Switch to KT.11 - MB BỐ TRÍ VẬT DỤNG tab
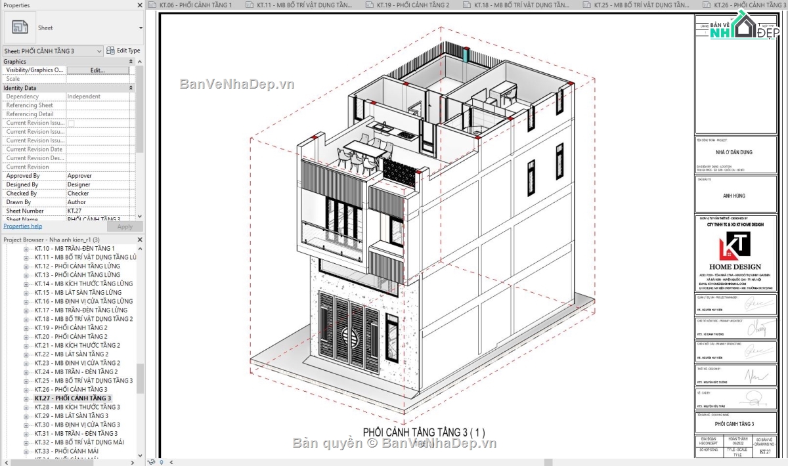Image resolution: width=788 pixels, height=466 pixels. tap(305, 5)
